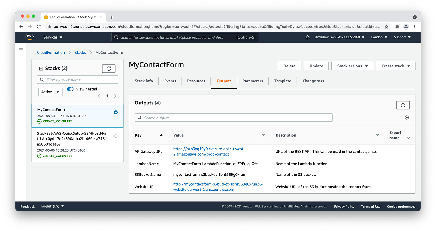Open the side navigation hamburger menu

pyautogui.click(x=21, y=48)
